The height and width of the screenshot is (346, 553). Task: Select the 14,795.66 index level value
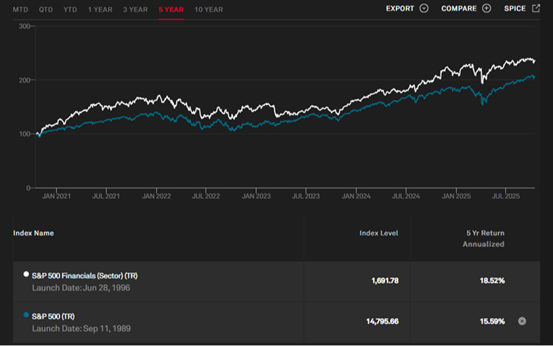point(382,321)
